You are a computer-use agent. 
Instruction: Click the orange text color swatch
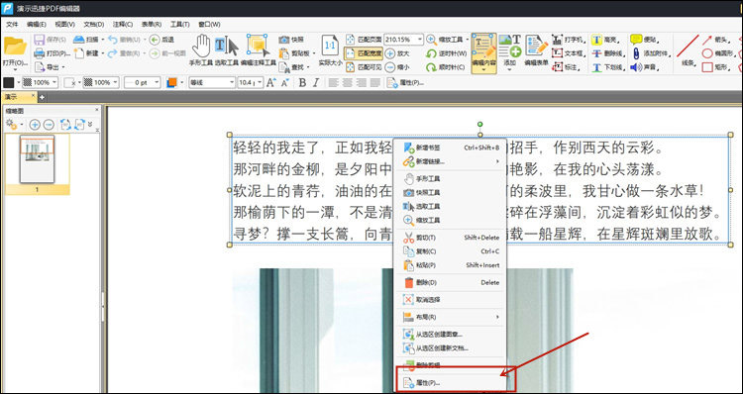171,82
